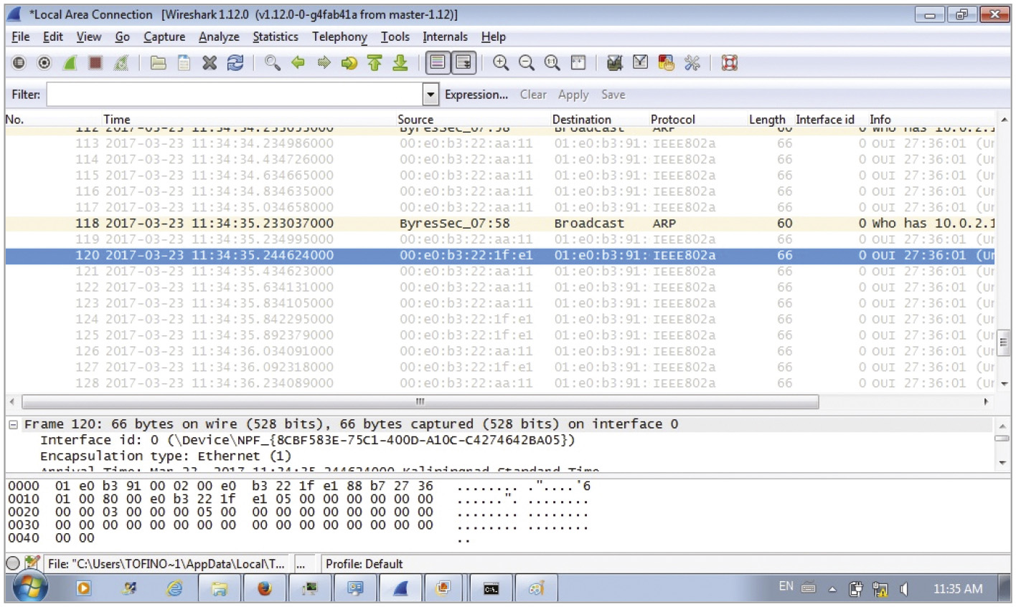The width and height of the screenshot is (1016, 607).
Task: Edit display filter icon
Action: [641, 63]
